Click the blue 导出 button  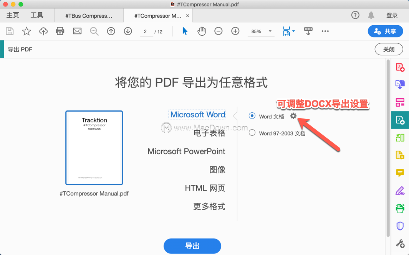click(192, 246)
